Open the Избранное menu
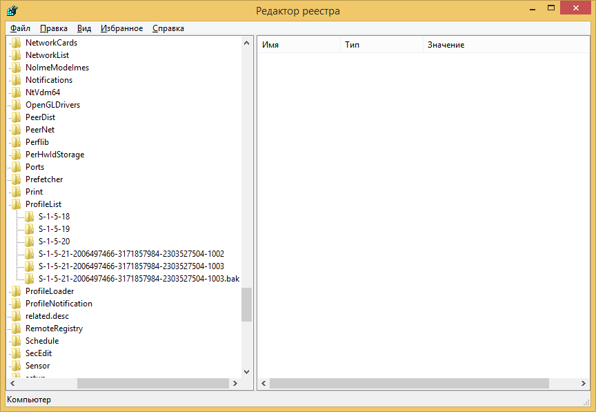This screenshot has height=412, width=596. (x=121, y=28)
